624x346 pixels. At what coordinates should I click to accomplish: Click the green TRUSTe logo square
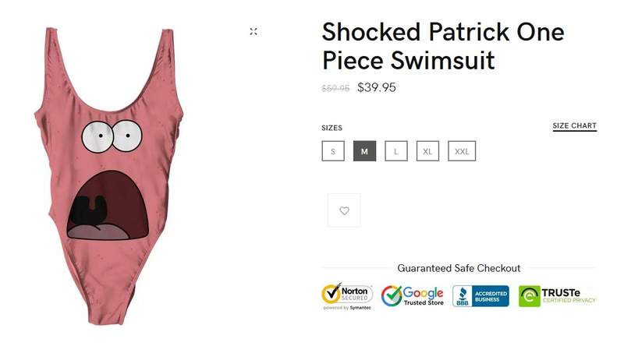pyautogui.click(x=530, y=296)
